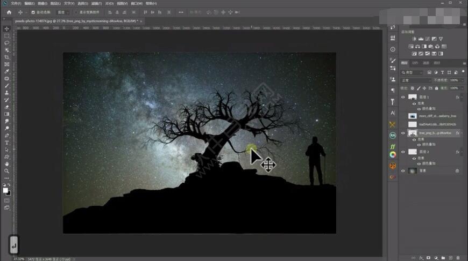Show the more_cliff layer via empty eye box
The height and width of the screenshot is (261, 468).
coord(403,116)
